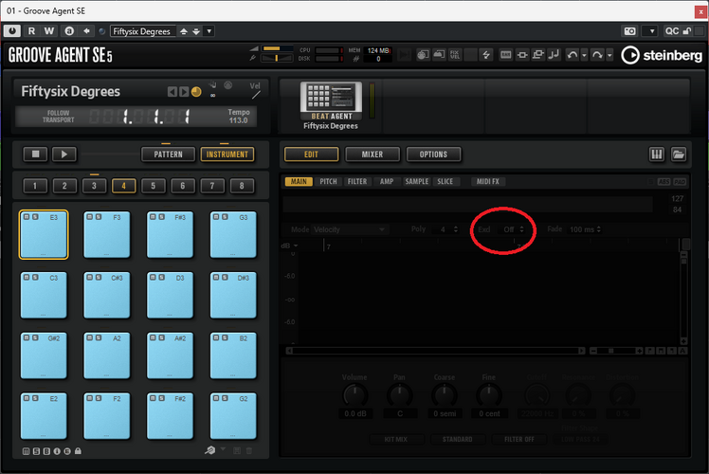Load previous kit with left arrow
Viewport: 709px width, 474px height.
(x=172, y=92)
